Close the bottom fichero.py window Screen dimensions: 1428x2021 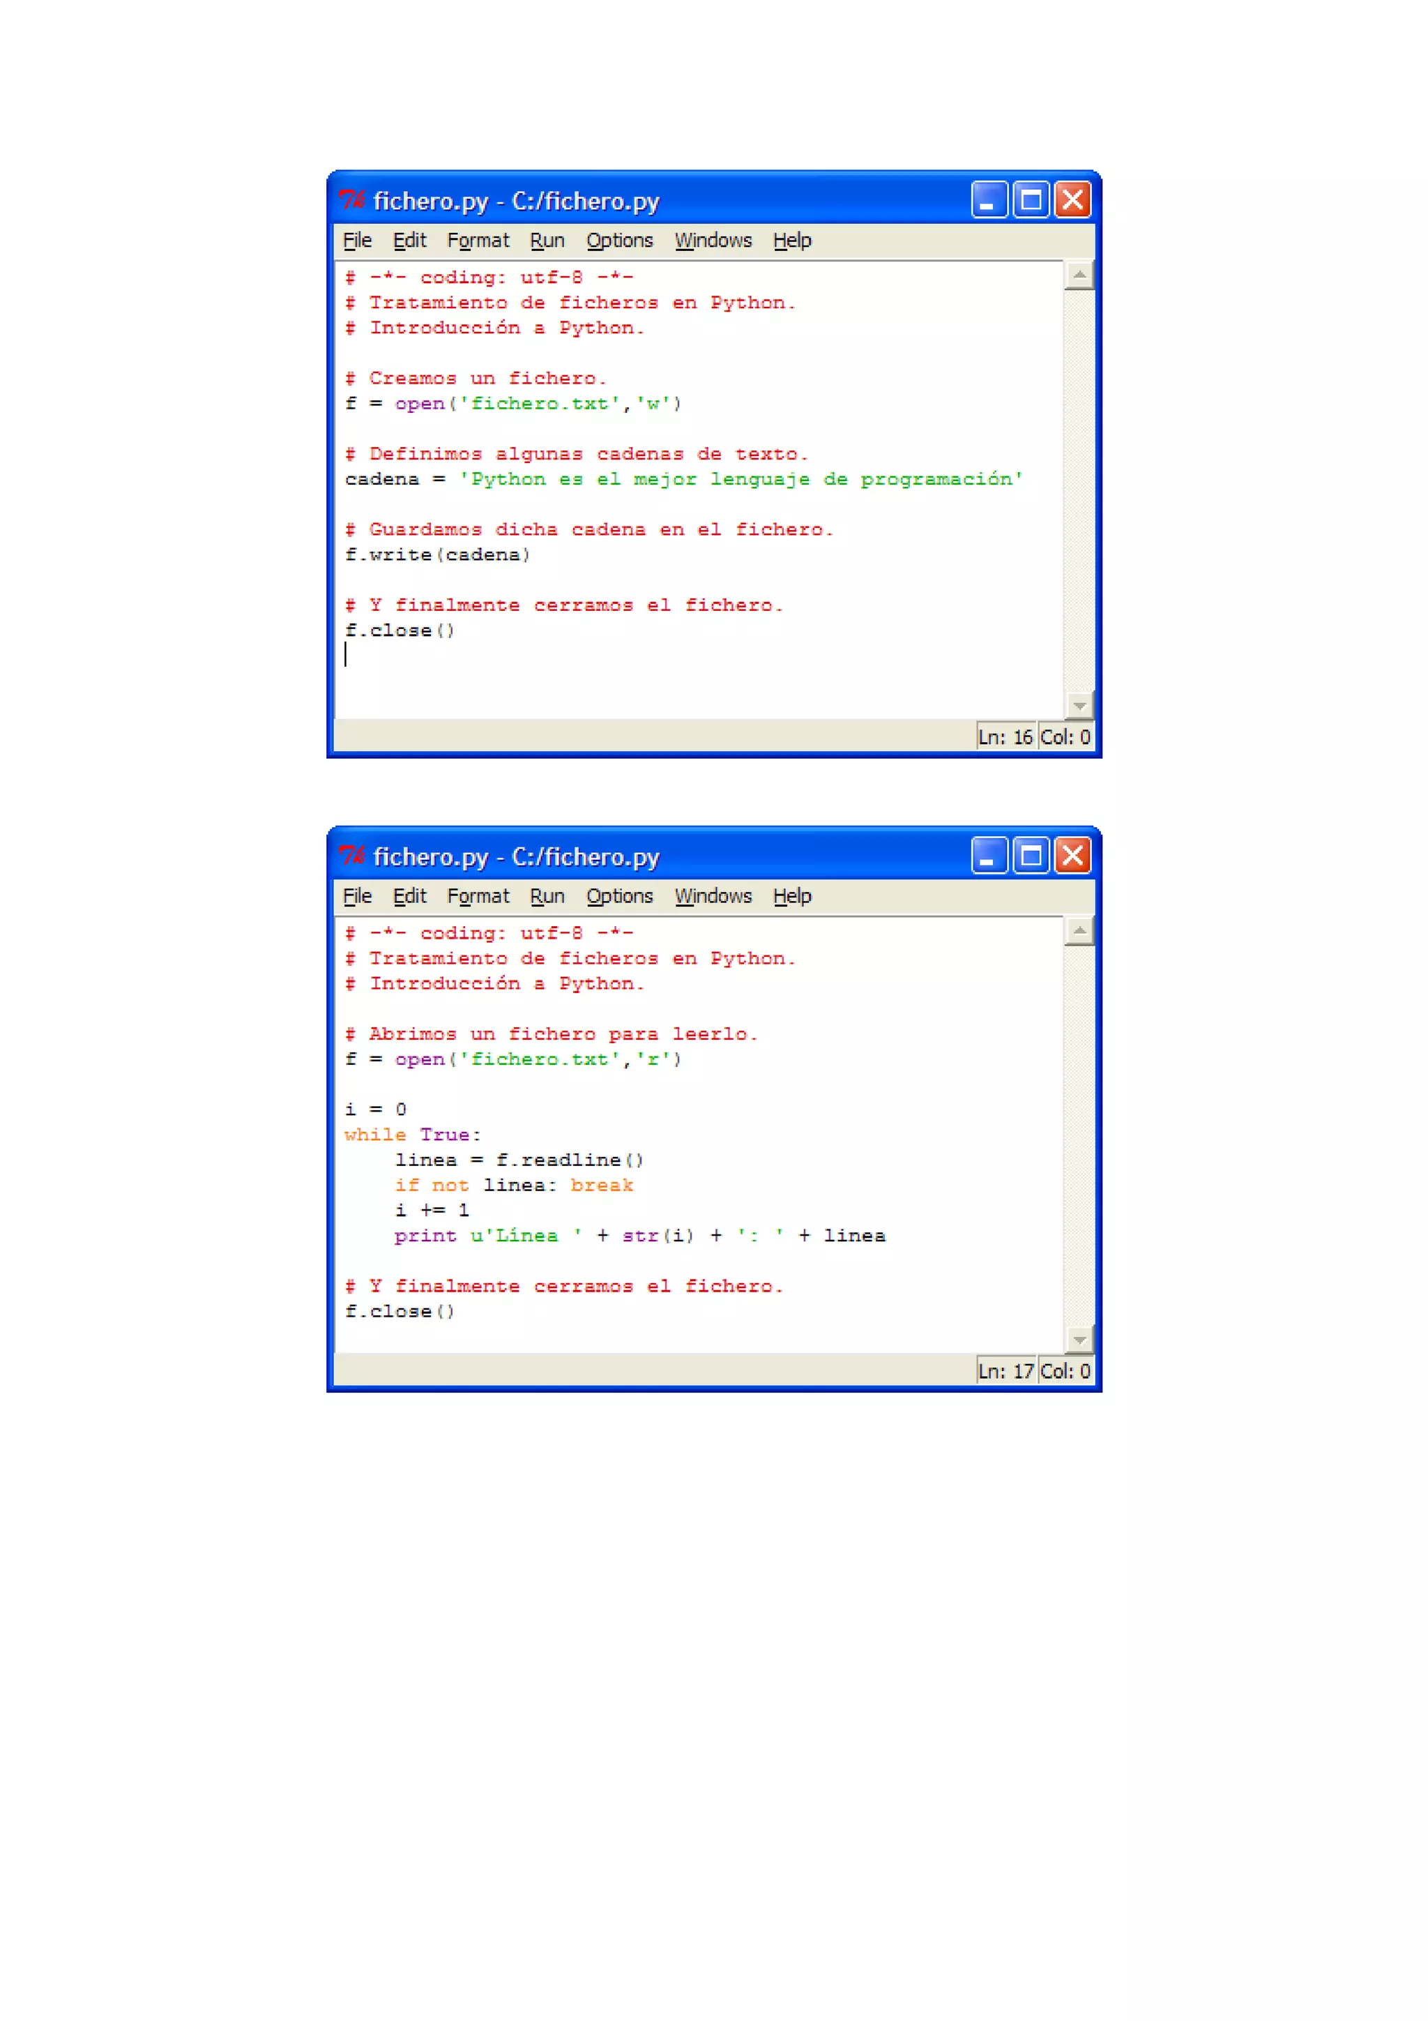click(1072, 856)
